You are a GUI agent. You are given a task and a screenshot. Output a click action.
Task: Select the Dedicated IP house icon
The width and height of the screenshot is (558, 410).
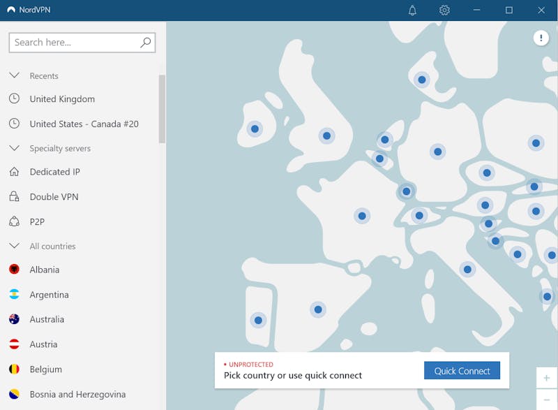coord(14,172)
